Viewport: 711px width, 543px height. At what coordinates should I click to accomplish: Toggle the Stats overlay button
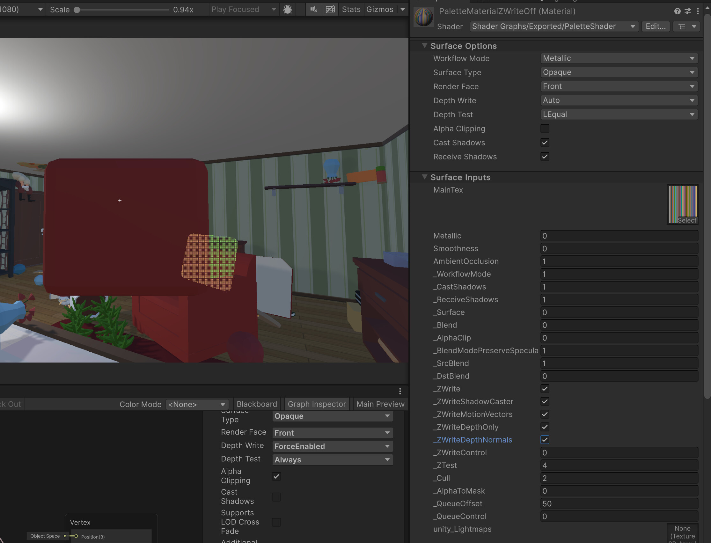point(351,9)
